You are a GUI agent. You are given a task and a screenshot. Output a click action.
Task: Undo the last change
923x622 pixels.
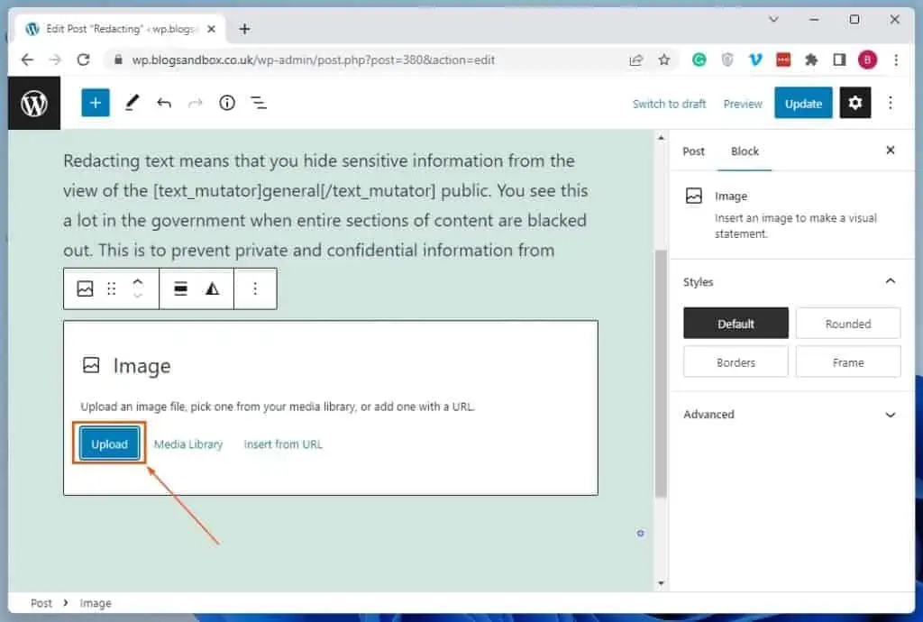click(x=164, y=102)
